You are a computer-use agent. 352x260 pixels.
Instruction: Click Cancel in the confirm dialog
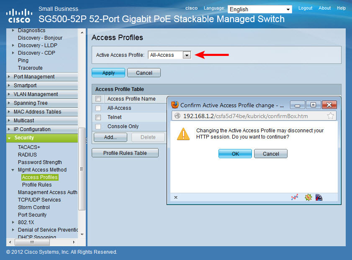click(x=271, y=154)
